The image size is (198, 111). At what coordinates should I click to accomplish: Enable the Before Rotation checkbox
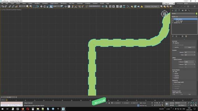173,60
